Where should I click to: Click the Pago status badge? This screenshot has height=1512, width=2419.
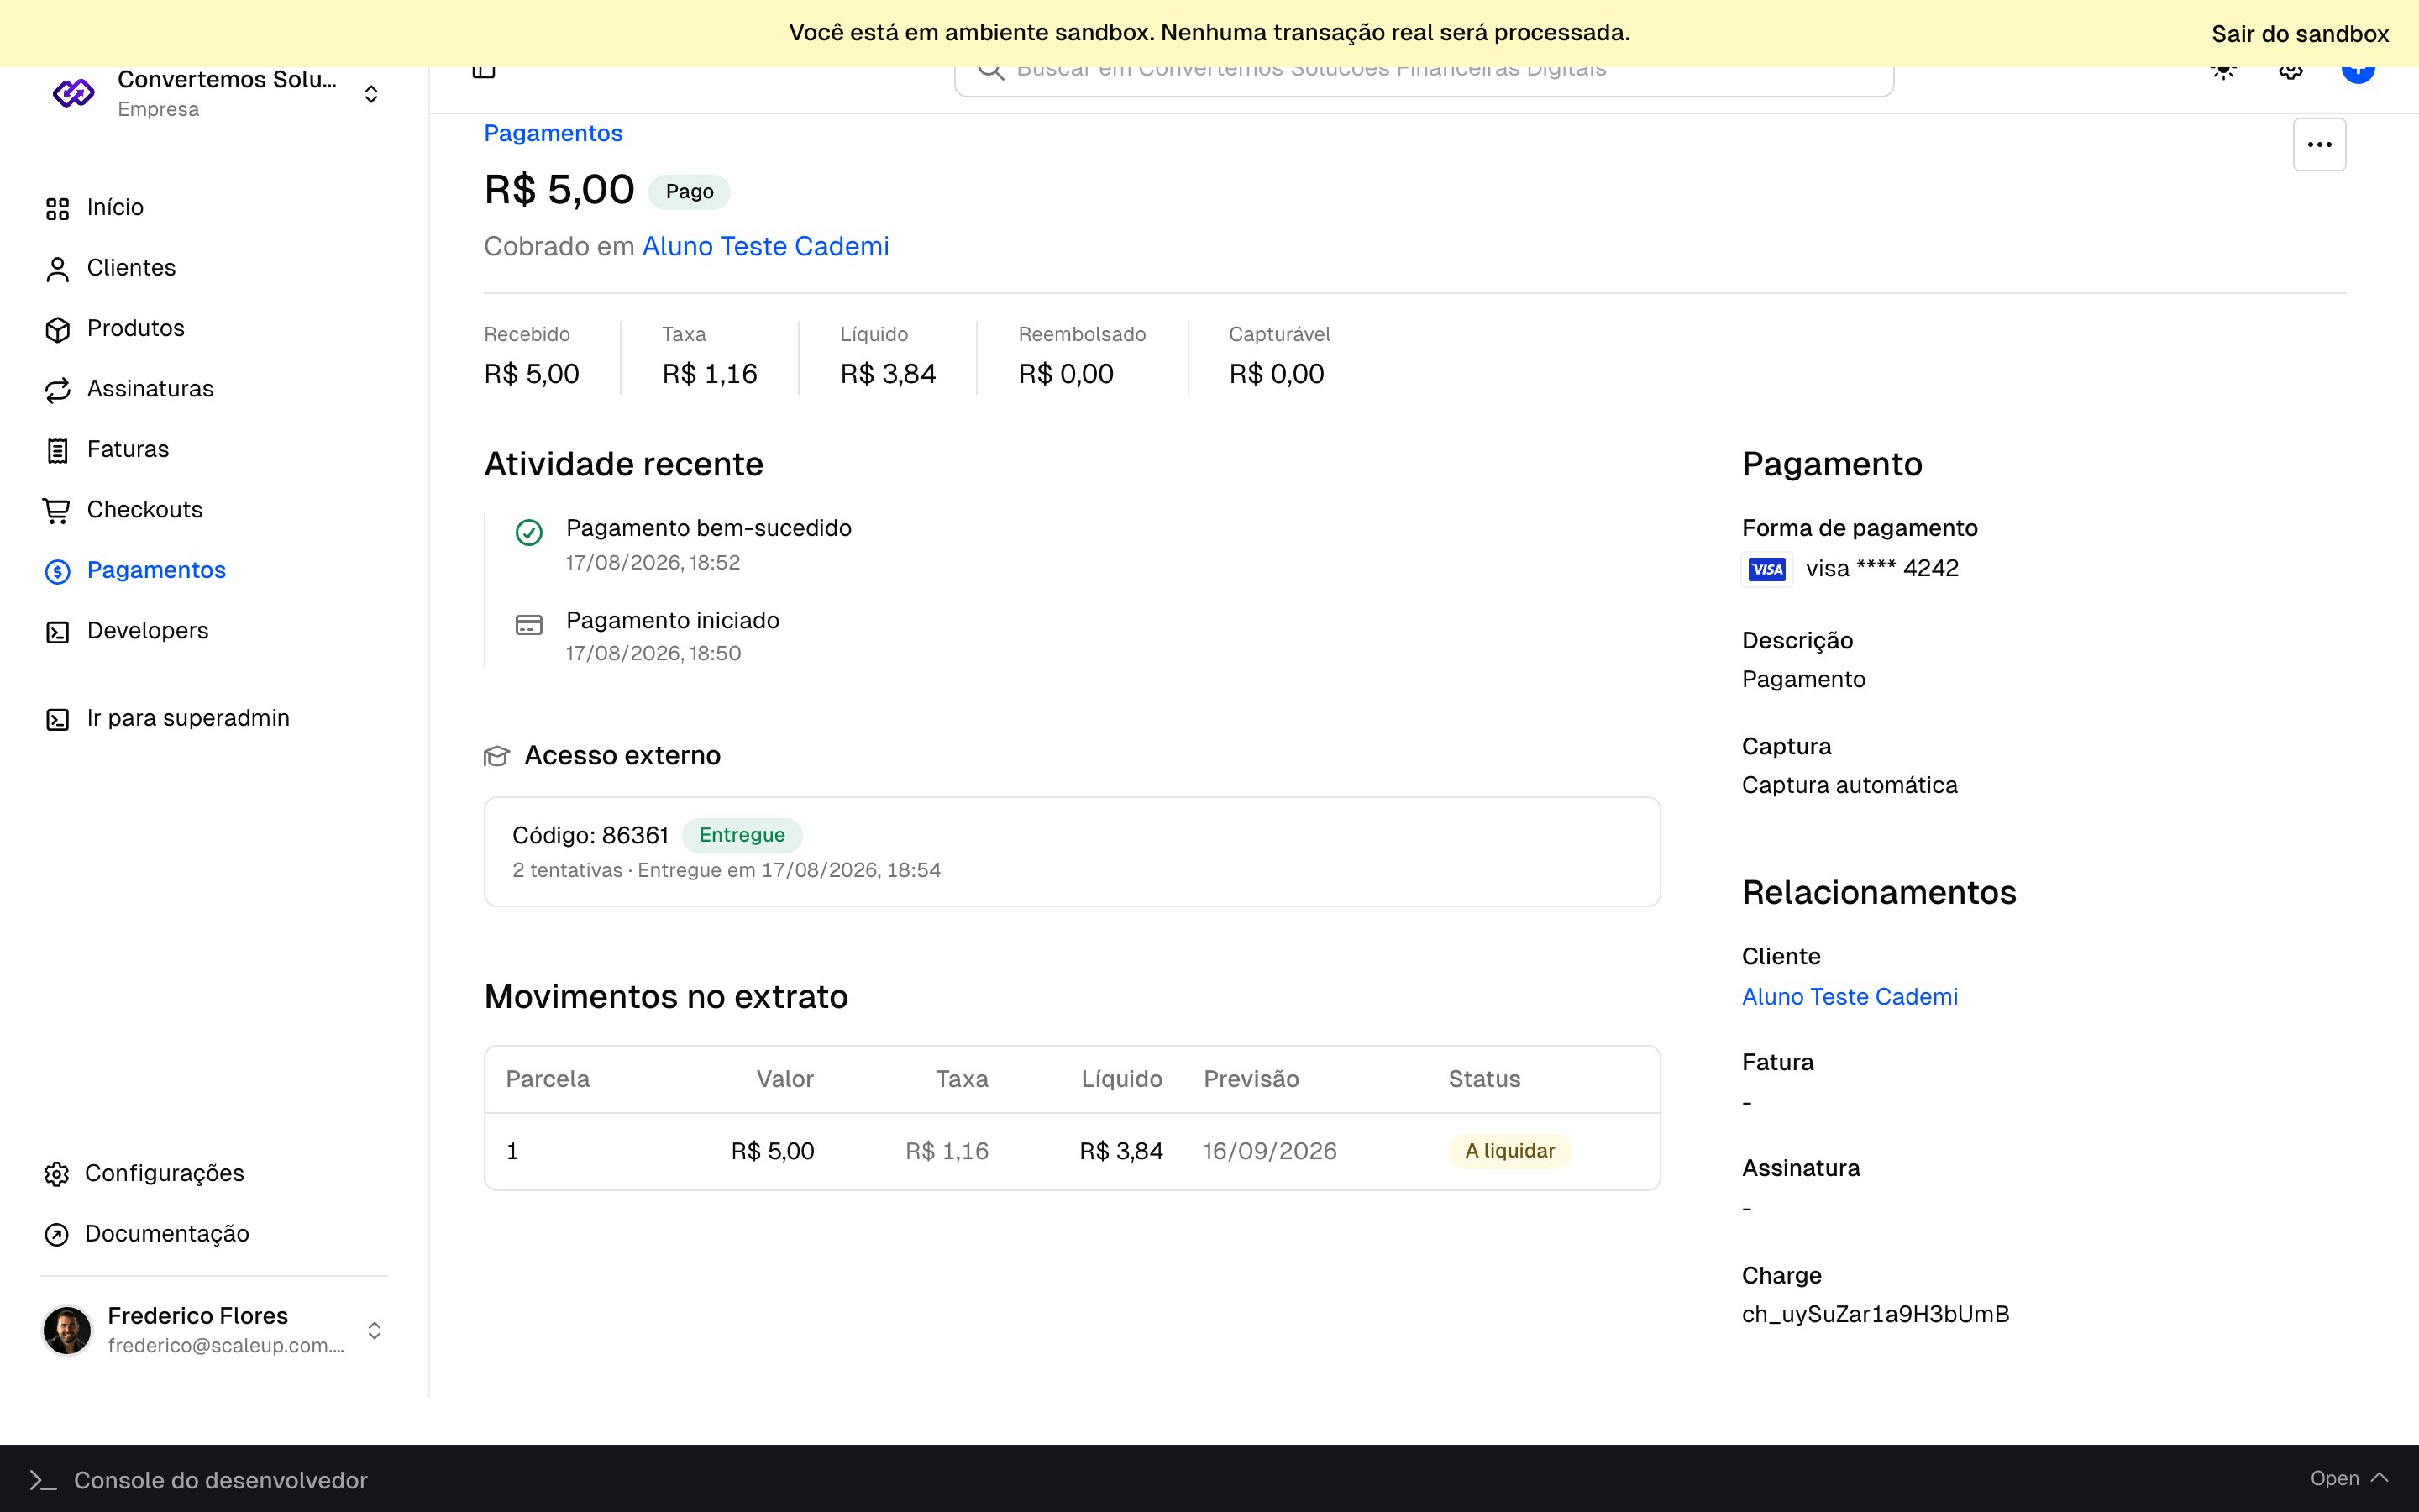[690, 191]
